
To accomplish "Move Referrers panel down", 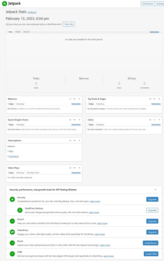I will (x=74, y=99).
